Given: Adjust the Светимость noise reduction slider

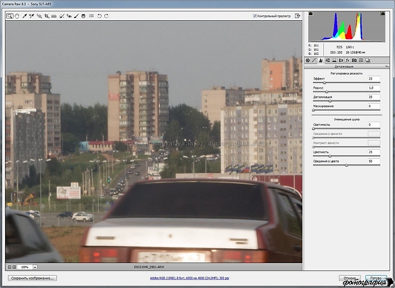Looking at the screenshot, I should (x=313, y=129).
